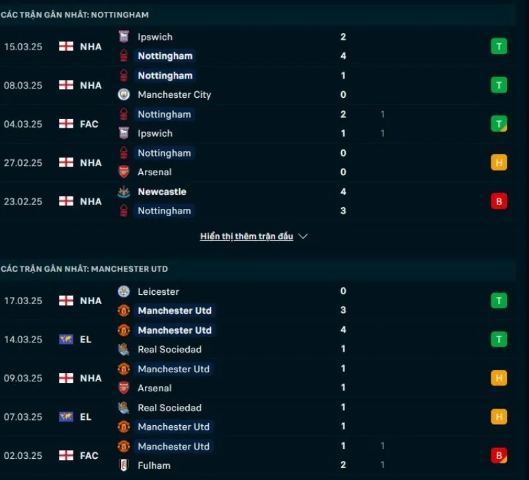This screenshot has width=529, height=480.
Task: Click the orange H badge for Nottingham vs Arsenal
Action: 499,163
